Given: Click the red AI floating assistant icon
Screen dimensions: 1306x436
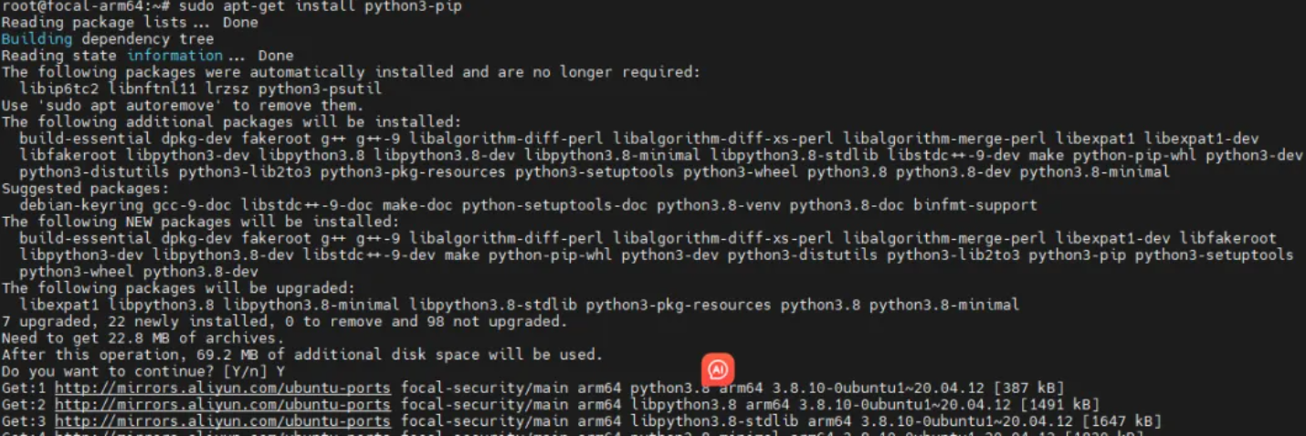Looking at the screenshot, I should [718, 369].
